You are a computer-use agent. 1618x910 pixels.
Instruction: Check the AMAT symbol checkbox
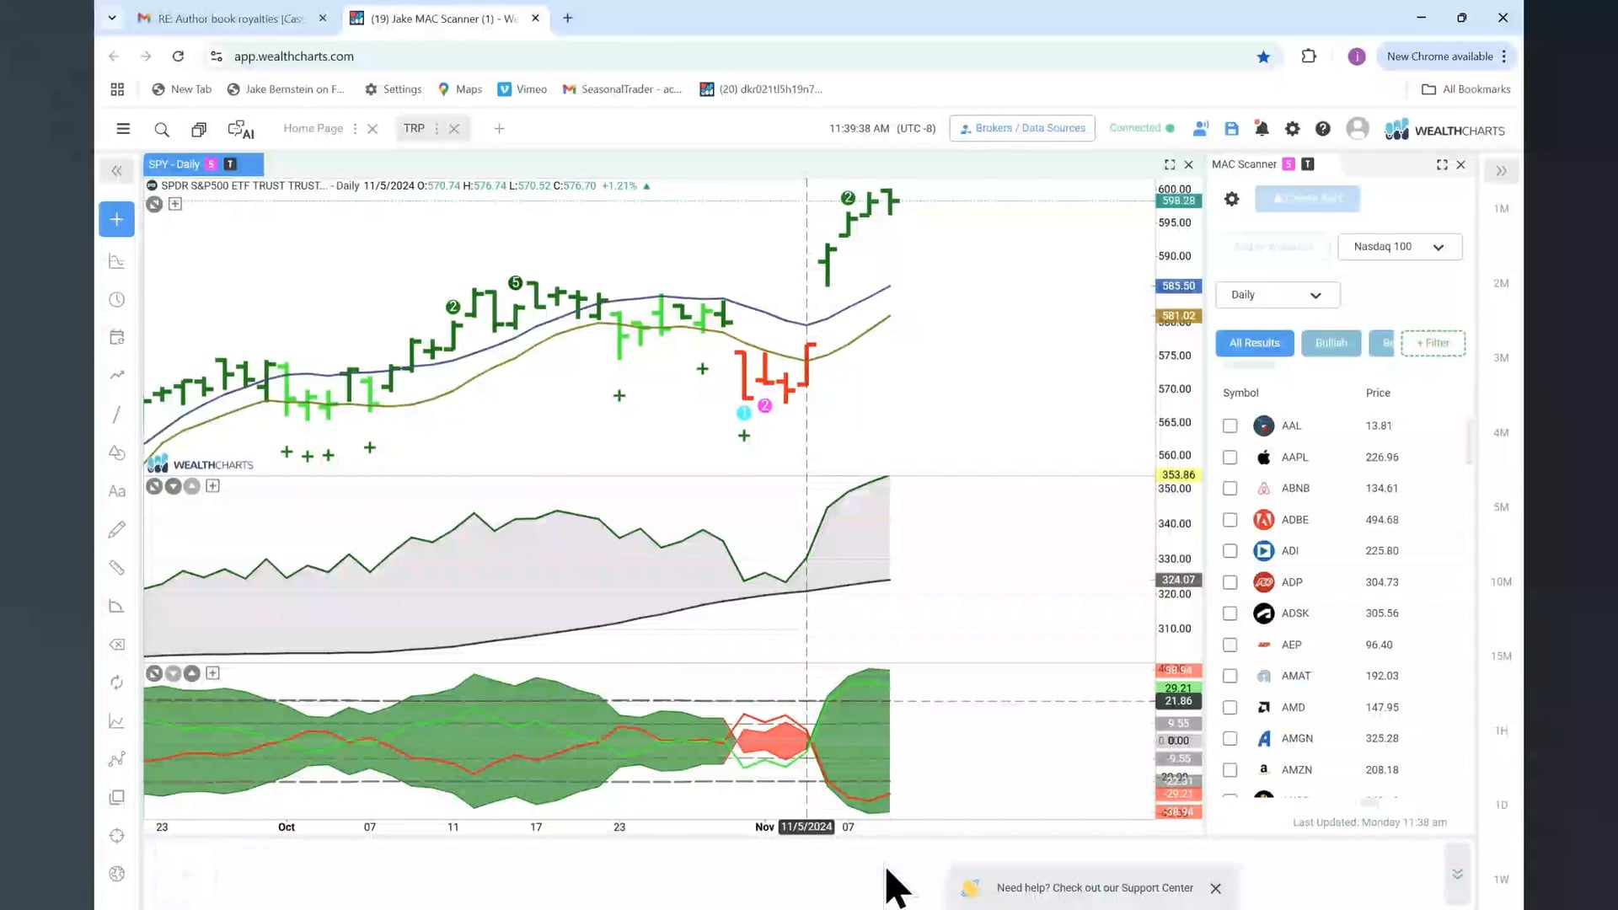(x=1230, y=676)
